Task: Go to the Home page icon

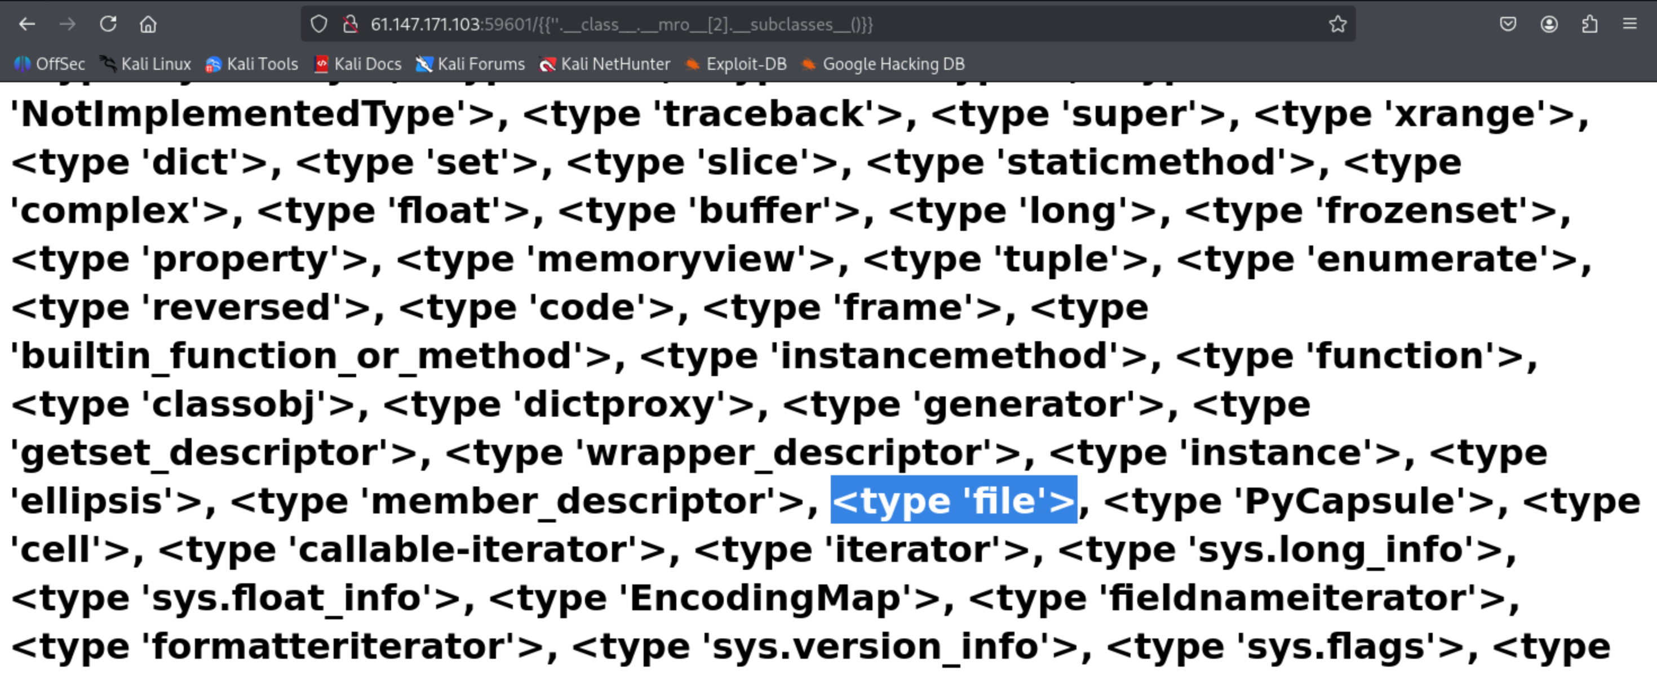Action: (x=149, y=24)
